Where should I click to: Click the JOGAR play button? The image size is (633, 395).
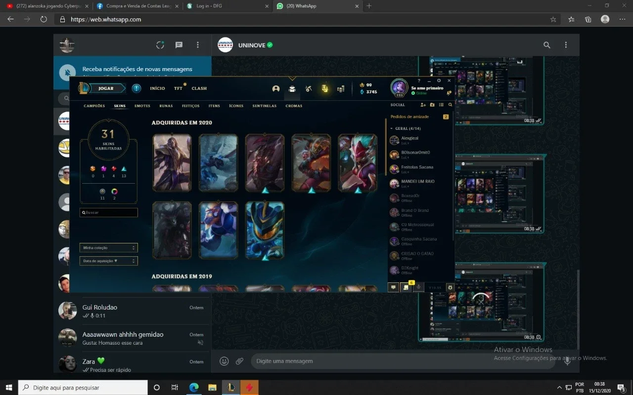[105, 88]
